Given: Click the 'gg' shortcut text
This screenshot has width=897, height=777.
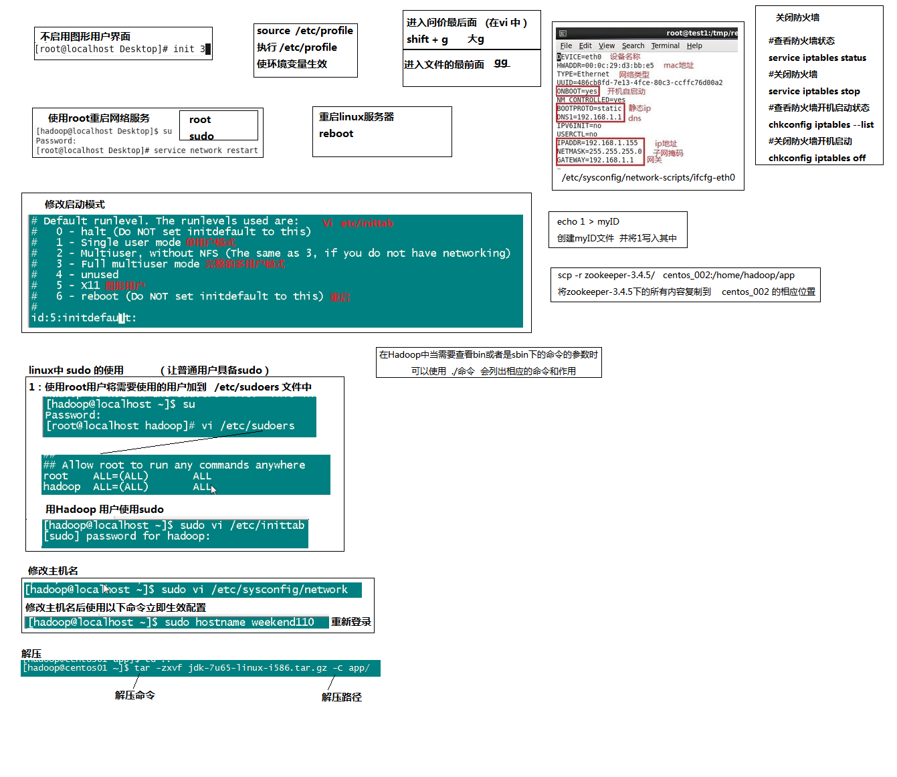Looking at the screenshot, I should 501,63.
